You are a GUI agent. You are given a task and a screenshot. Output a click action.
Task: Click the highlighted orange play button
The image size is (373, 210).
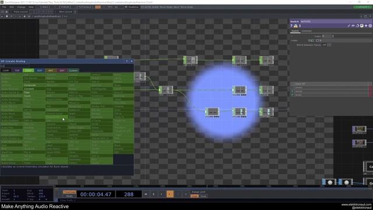coord(170,194)
